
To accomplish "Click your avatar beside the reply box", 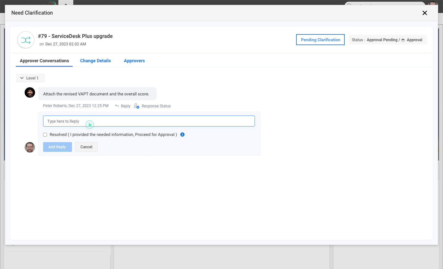I will click(x=30, y=147).
